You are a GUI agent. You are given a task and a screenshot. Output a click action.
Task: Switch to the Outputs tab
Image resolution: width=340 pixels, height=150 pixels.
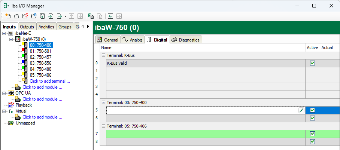(27, 27)
